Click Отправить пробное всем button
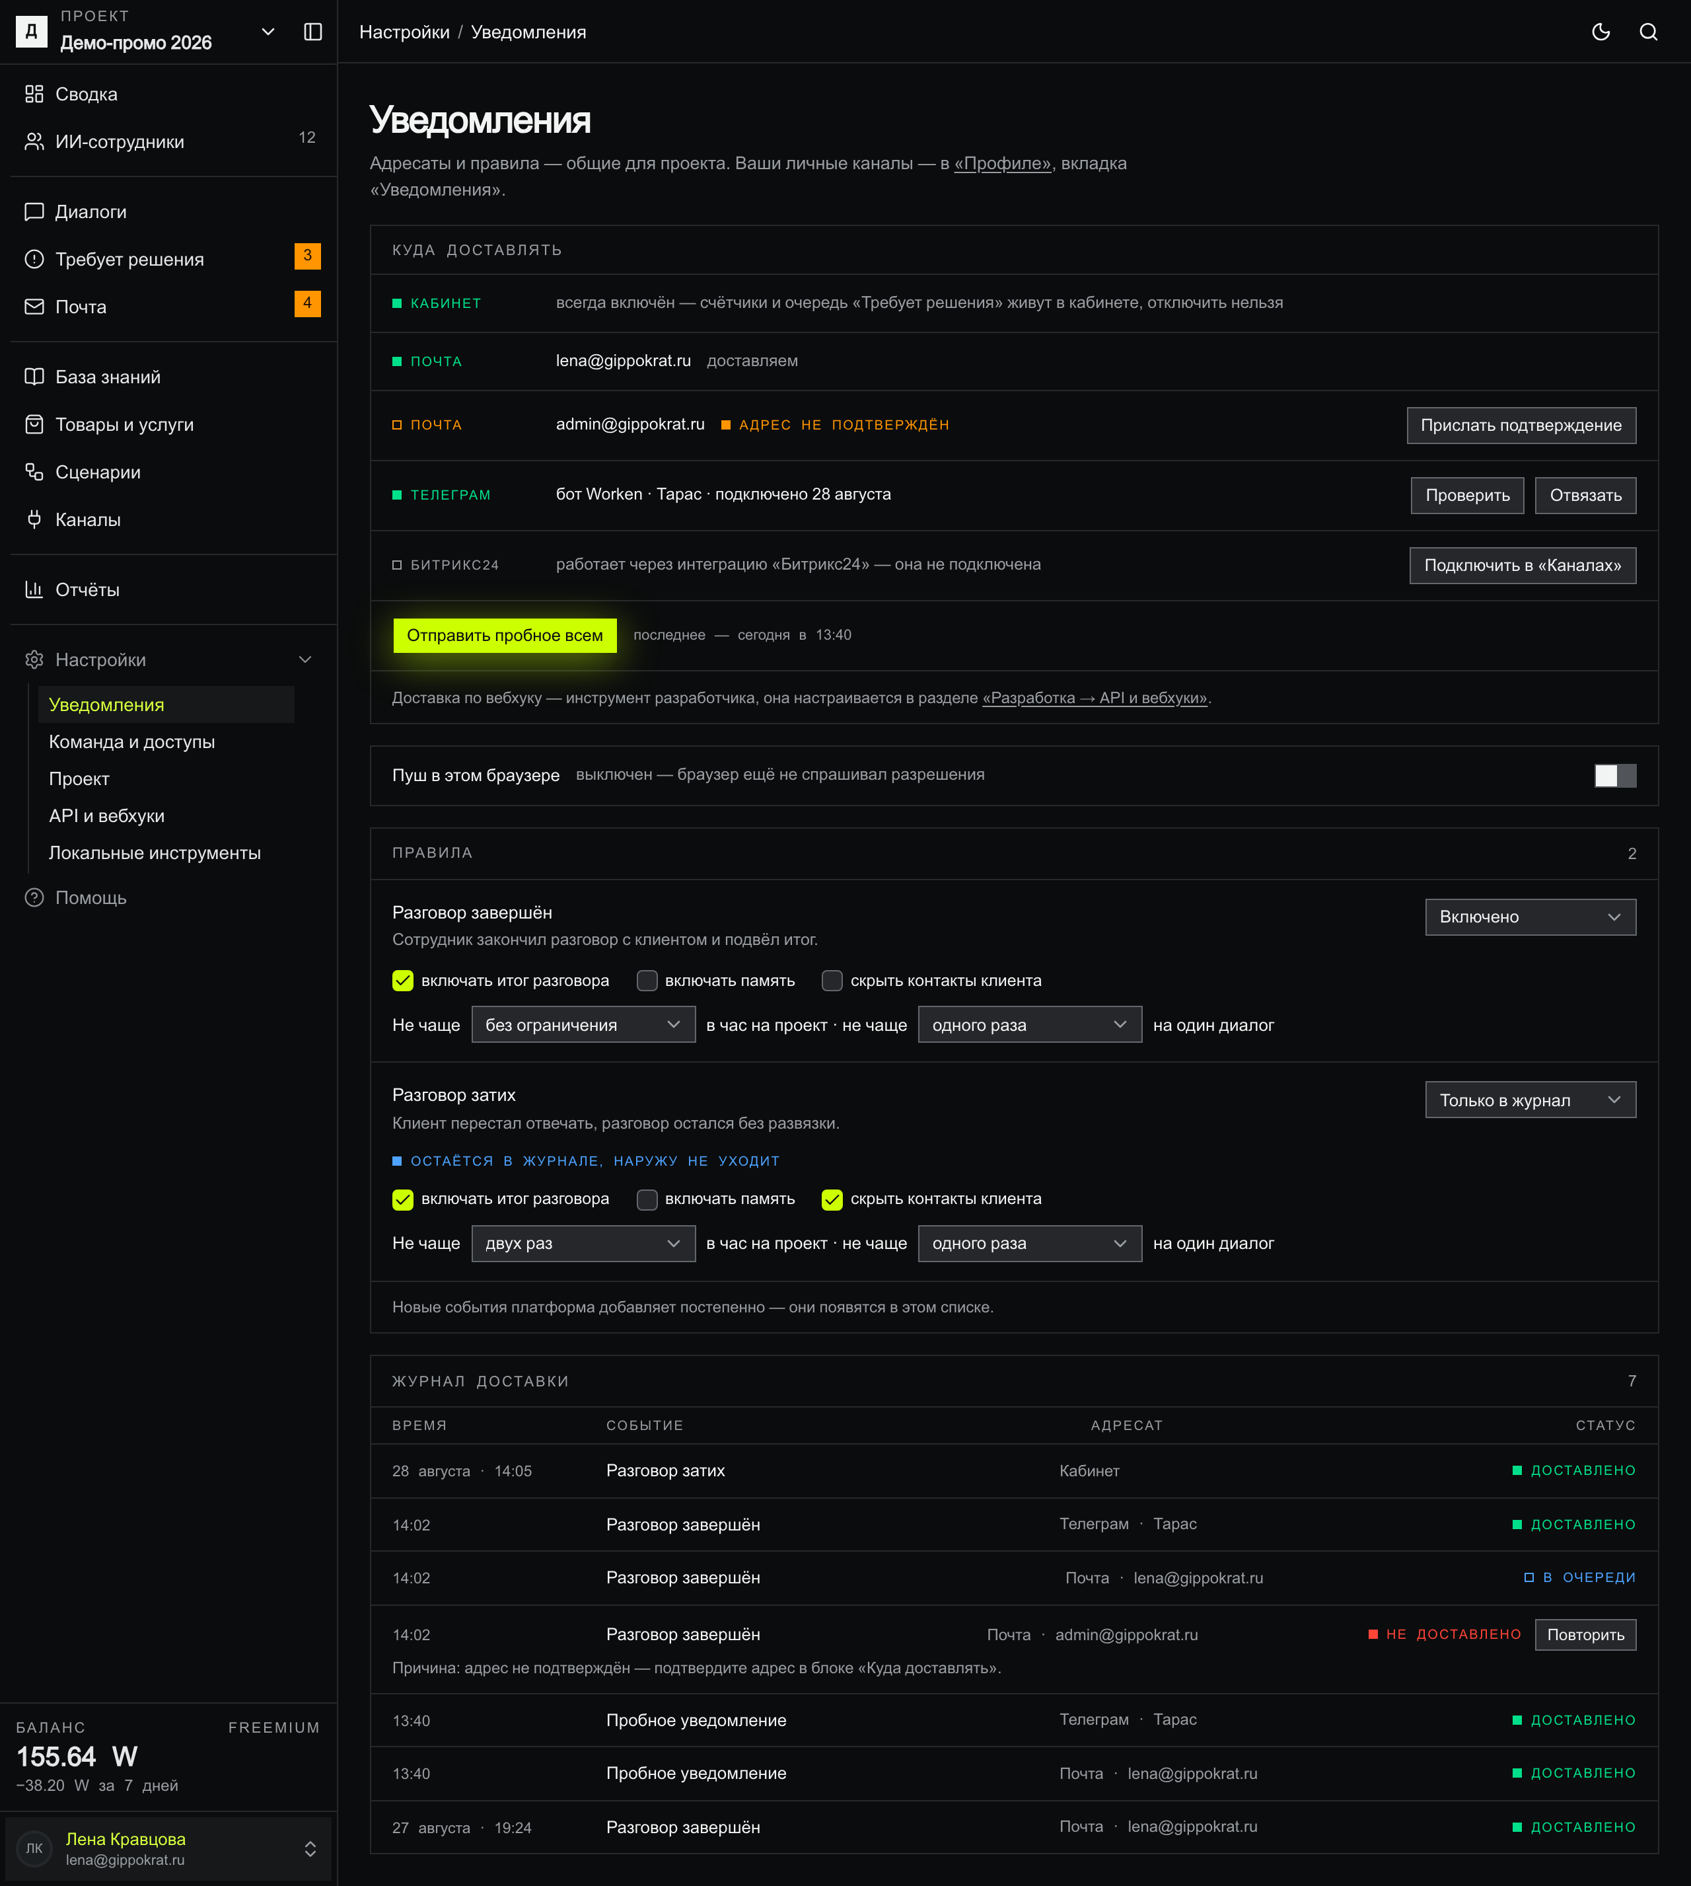 (x=505, y=636)
